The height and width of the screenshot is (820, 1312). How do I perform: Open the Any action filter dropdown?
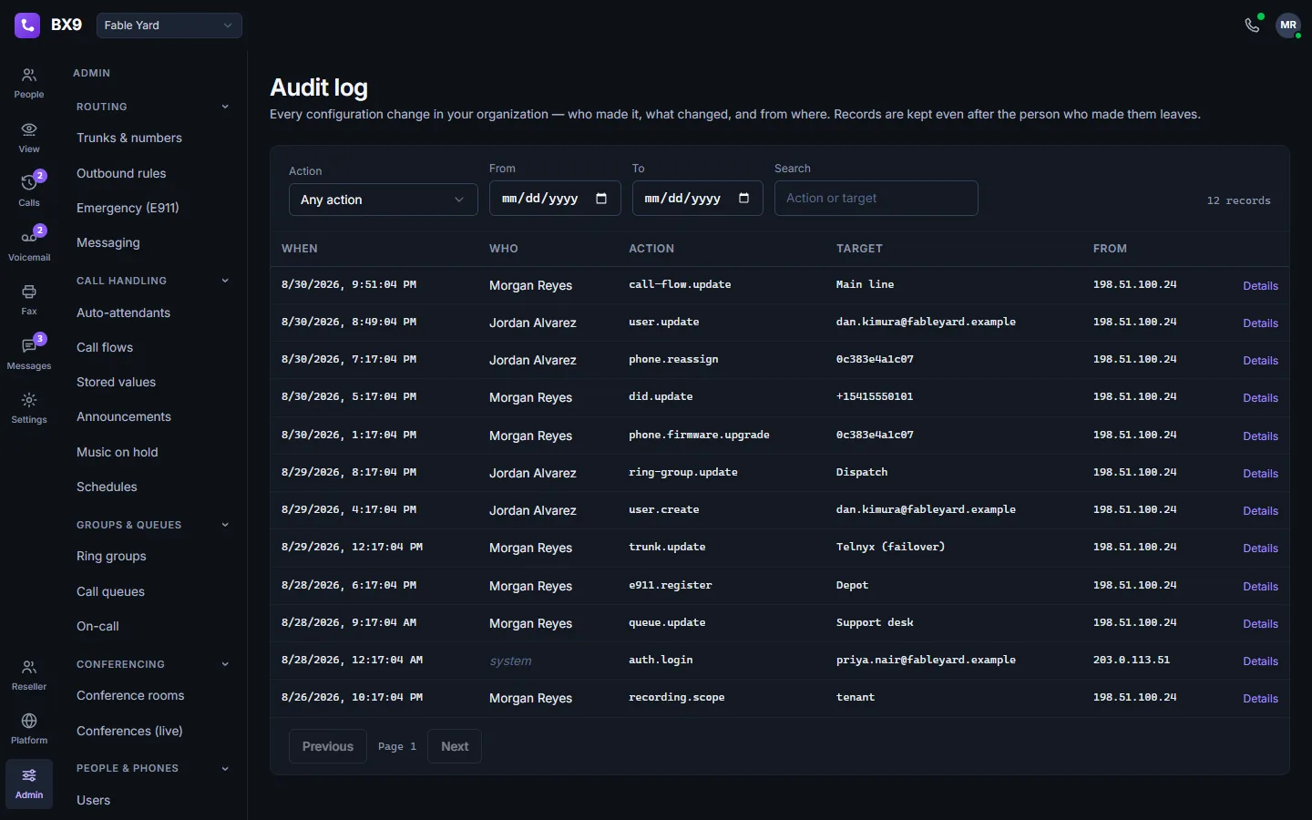pyautogui.click(x=384, y=200)
